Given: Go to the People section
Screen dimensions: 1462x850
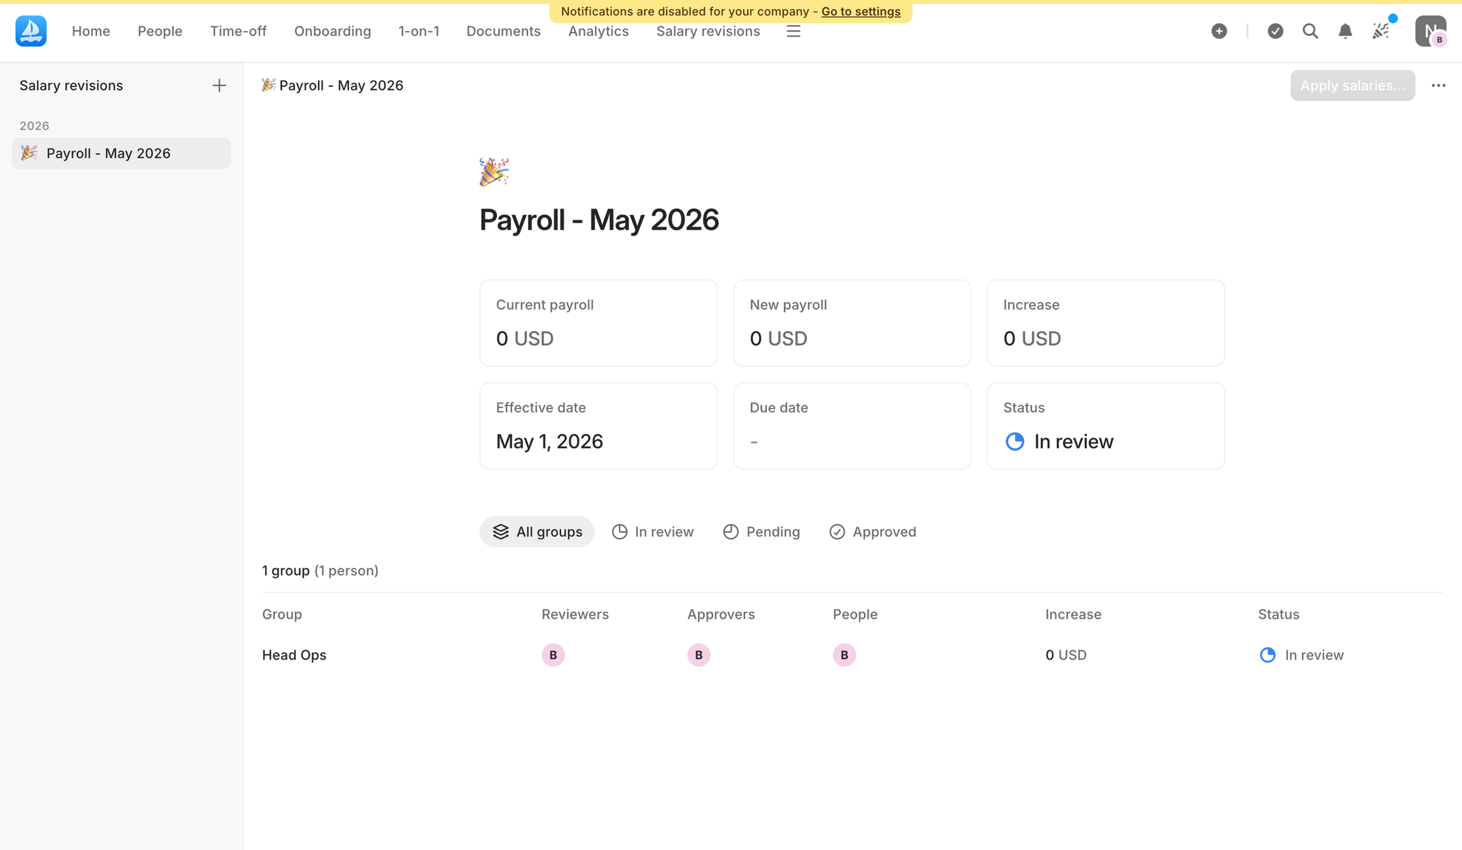Looking at the screenshot, I should [160, 31].
